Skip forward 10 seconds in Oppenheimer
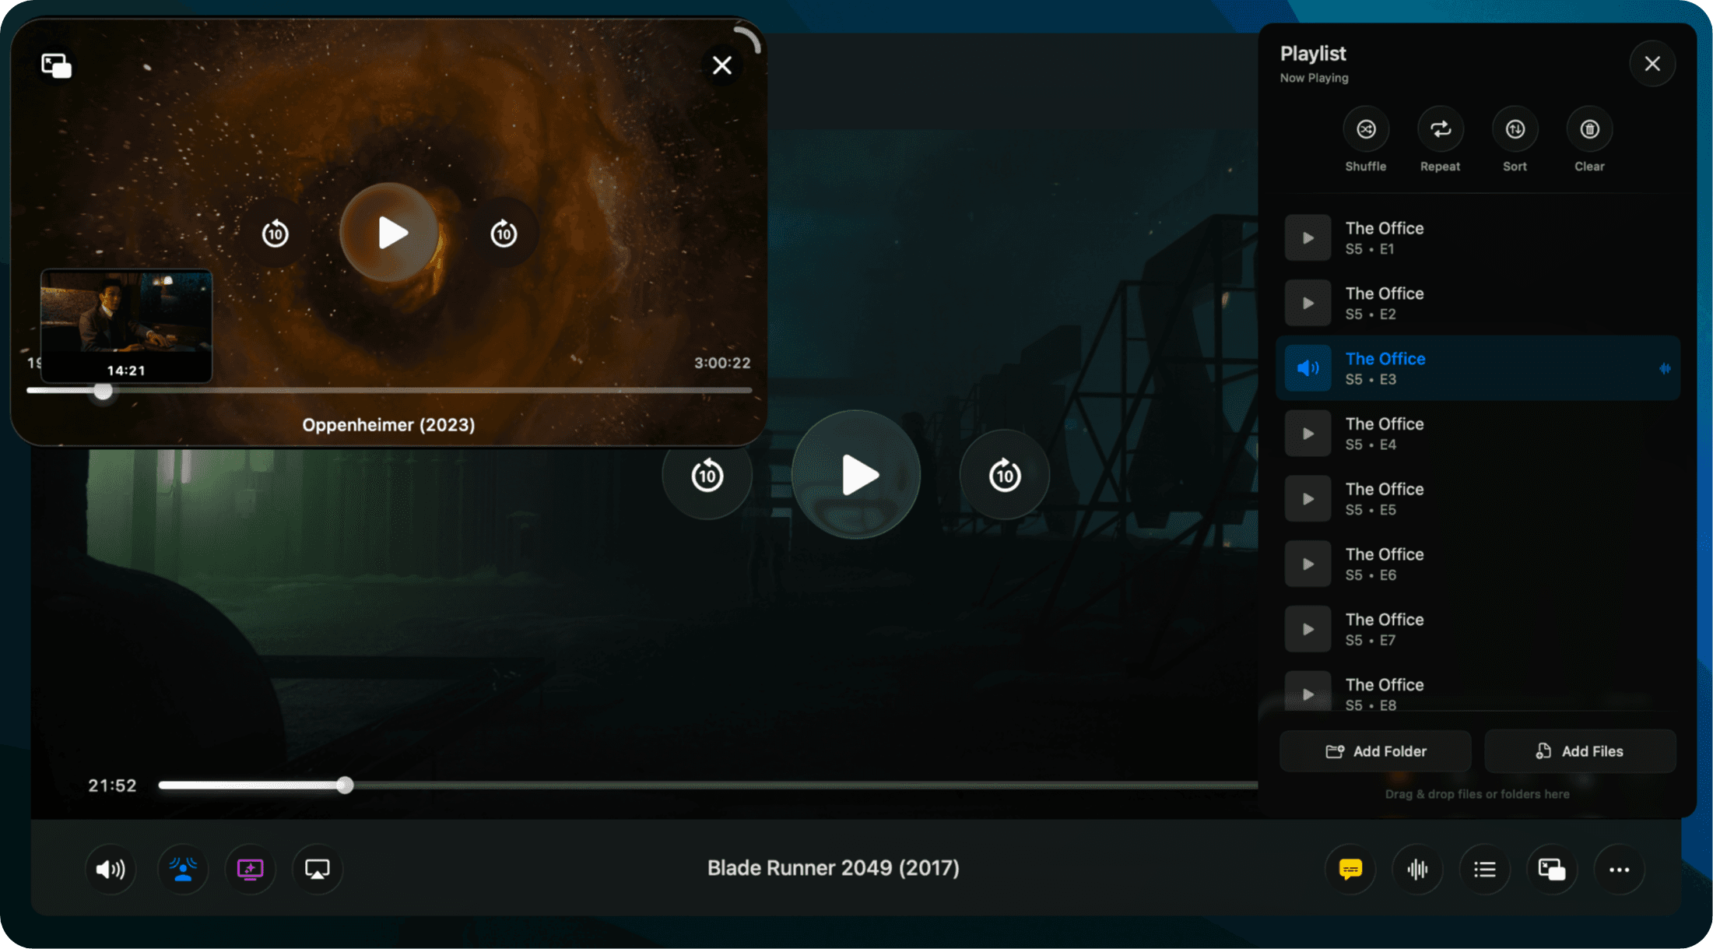 (504, 233)
